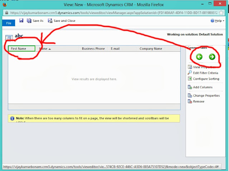This screenshot has height=171, width=229.
Task: Click the view entity icon beside abc
Action: point(9,38)
